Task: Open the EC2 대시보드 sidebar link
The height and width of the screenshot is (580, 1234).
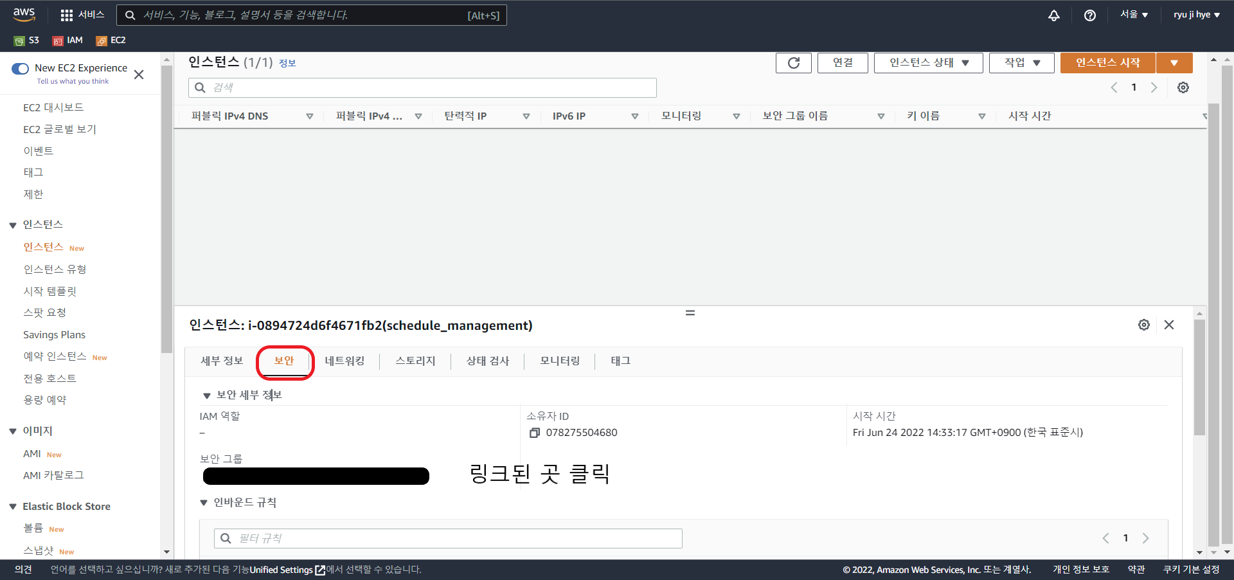Action: tap(53, 108)
